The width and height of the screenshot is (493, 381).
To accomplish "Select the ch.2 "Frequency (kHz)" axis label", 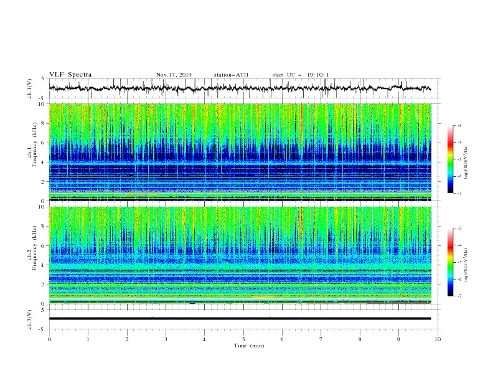I will [34, 247].
